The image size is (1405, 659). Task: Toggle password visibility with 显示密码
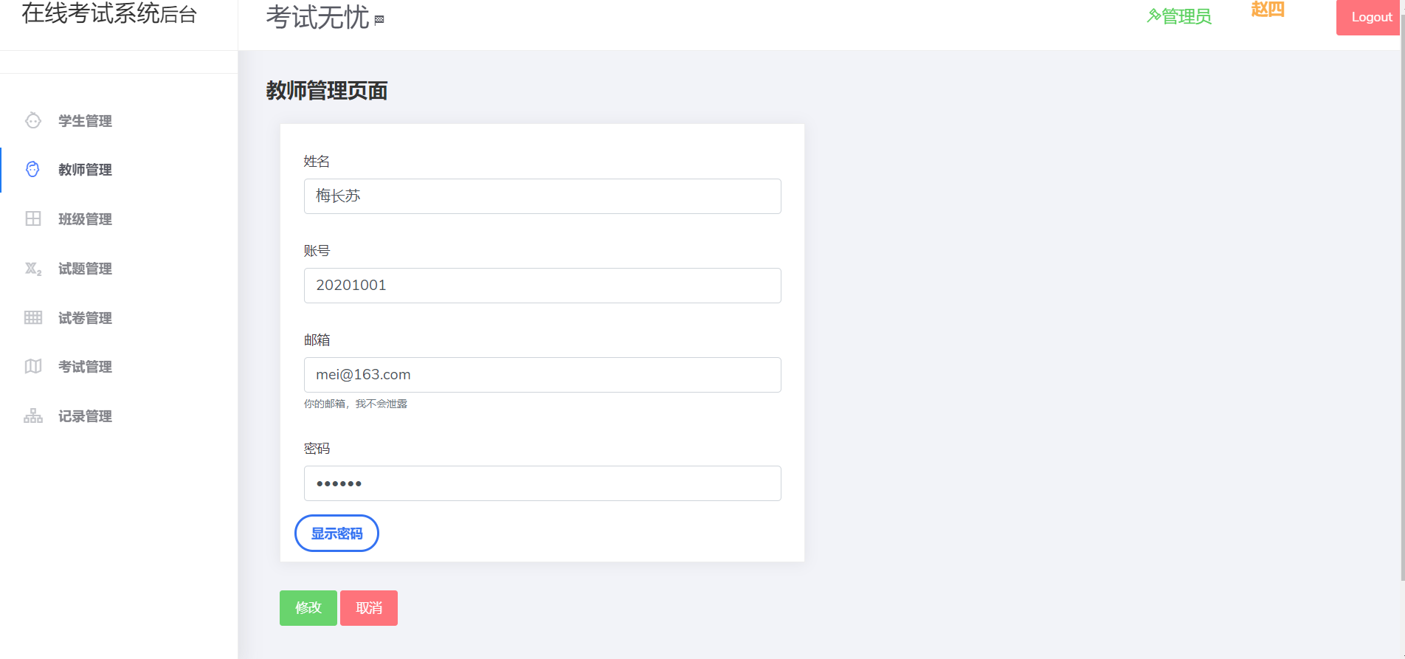click(336, 533)
